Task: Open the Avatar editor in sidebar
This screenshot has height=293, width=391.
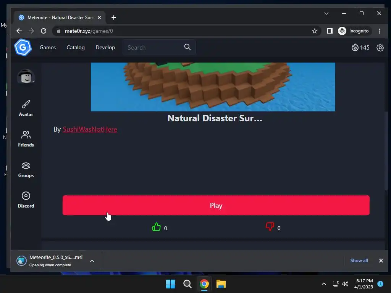Action: point(26,108)
